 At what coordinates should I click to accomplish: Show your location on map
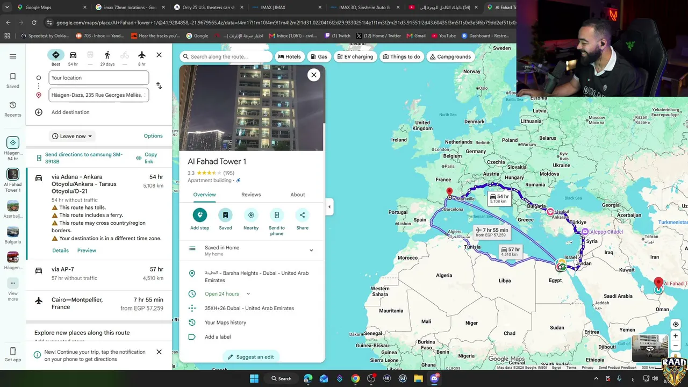pos(676,324)
